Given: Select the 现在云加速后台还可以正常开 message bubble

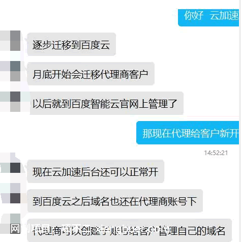Looking at the screenshot, I should click(x=96, y=171).
